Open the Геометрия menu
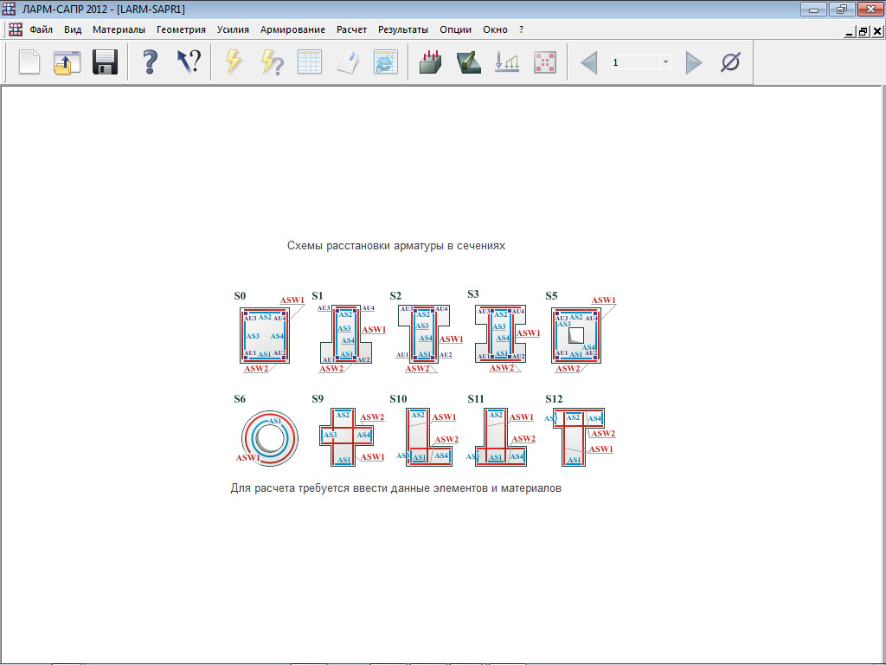The image size is (886, 665). 181,29
